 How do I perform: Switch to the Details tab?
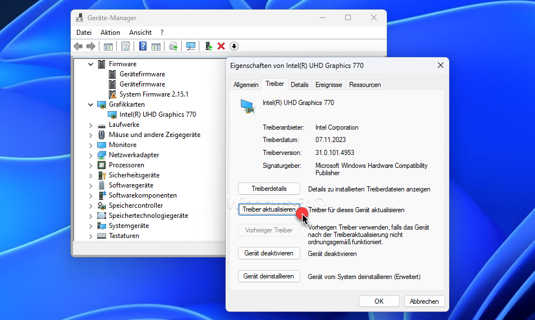(x=300, y=85)
